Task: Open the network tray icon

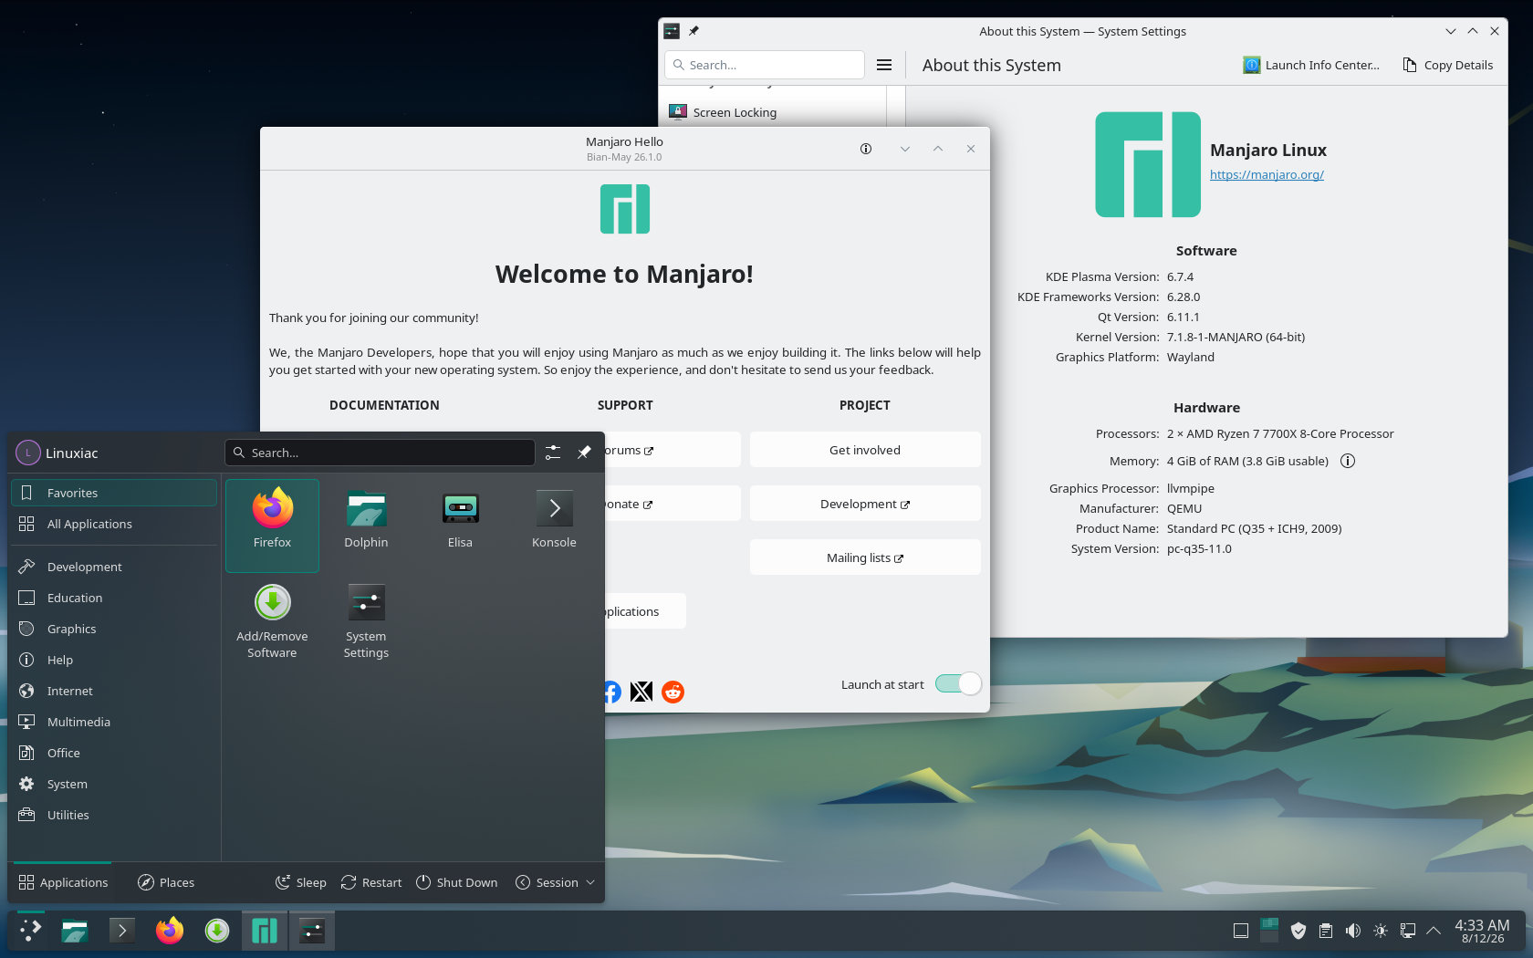Action: click(x=1408, y=931)
